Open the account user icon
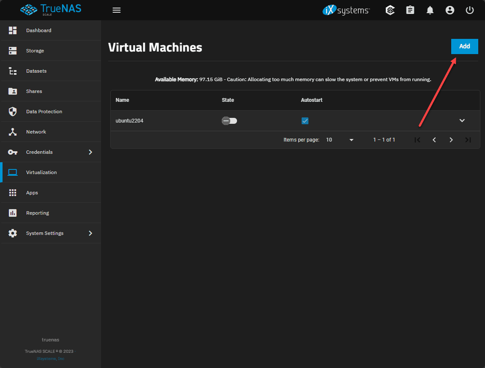This screenshot has width=485, height=368. [450, 10]
